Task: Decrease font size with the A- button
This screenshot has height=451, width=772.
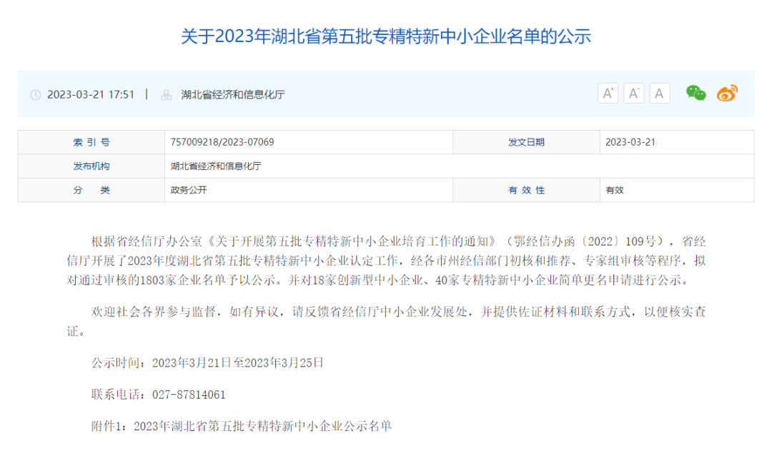Action: click(633, 93)
